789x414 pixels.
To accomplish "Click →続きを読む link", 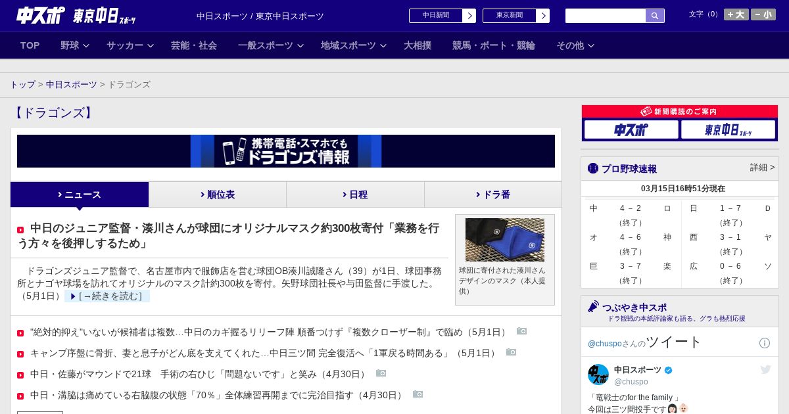I will (107, 296).
